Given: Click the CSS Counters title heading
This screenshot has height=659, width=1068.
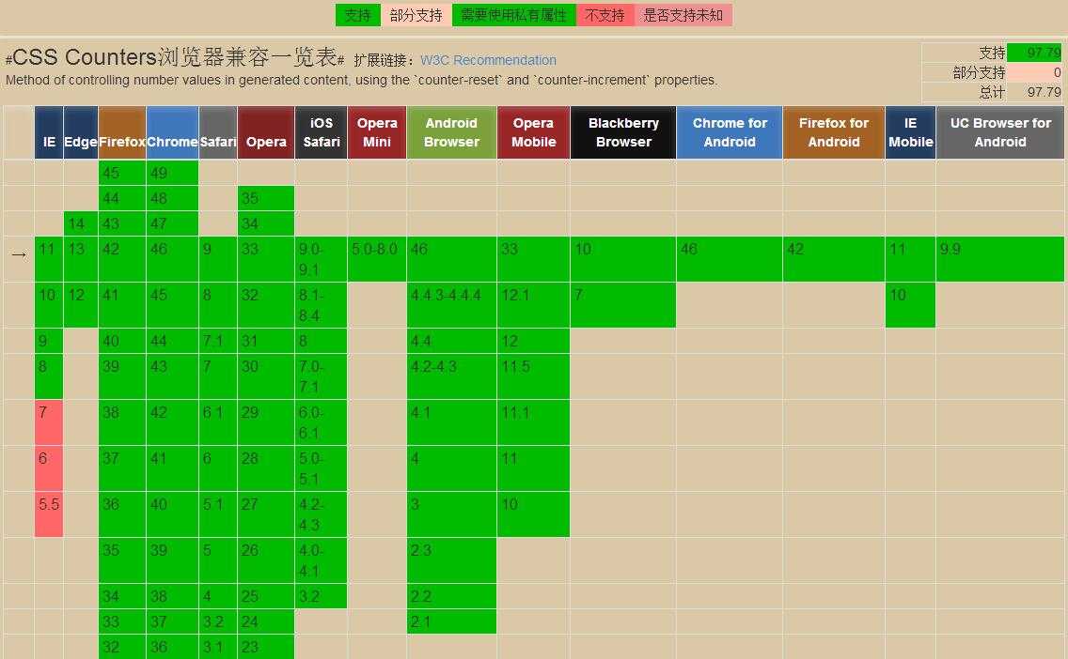Looking at the screenshot, I should click(x=175, y=57).
